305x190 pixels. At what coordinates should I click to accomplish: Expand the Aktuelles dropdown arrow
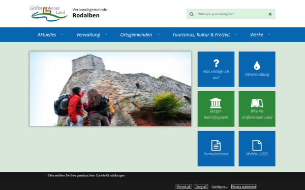click(62, 34)
